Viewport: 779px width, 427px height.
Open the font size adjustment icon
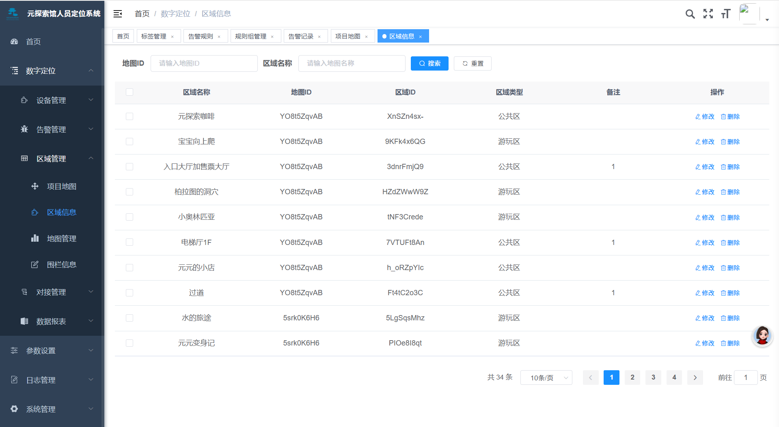tap(726, 14)
